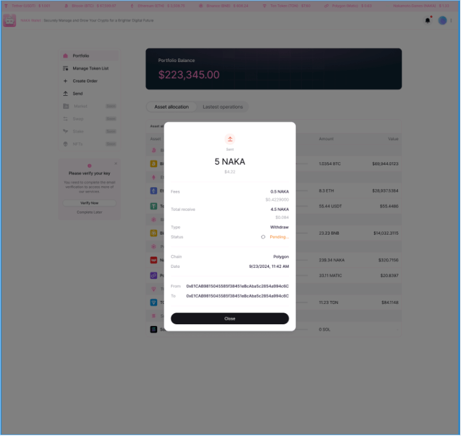Click the Close button in the transaction modal
Screen dimensions: 461x436
(x=230, y=319)
